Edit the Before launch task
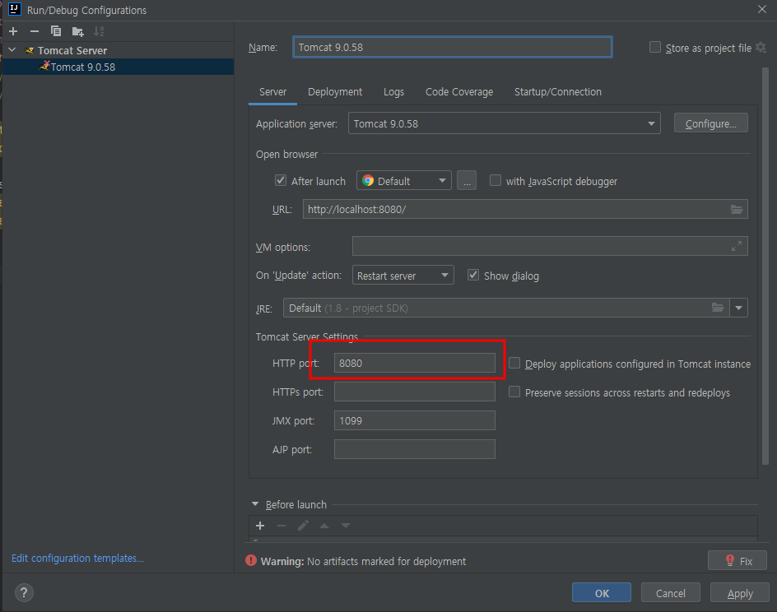This screenshot has width=777, height=612. tap(303, 526)
